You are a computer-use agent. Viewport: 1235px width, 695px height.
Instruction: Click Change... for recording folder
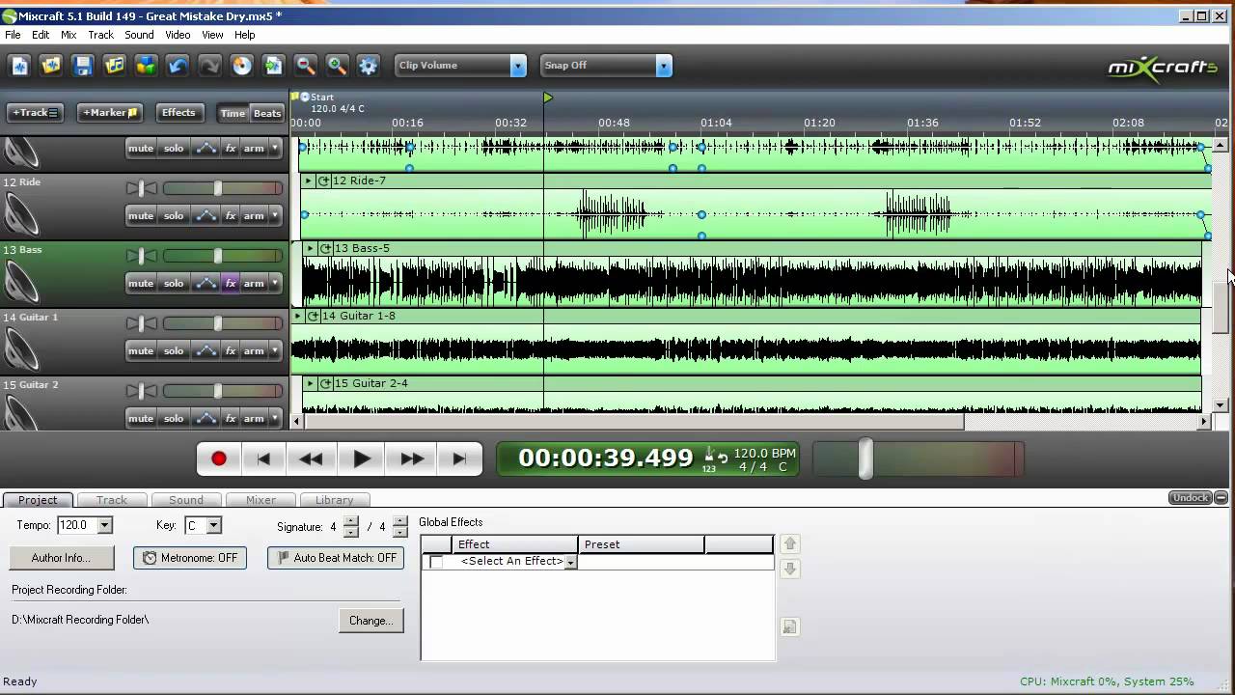coord(370,621)
